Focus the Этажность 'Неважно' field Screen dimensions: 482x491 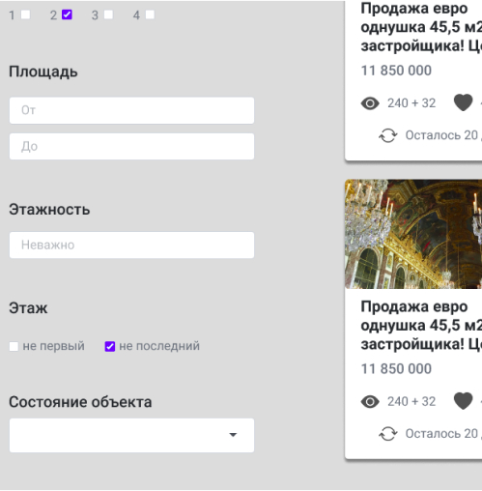[131, 245]
